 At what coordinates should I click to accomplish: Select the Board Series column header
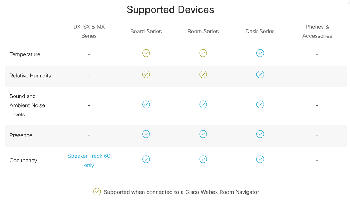pyautogui.click(x=146, y=31)
